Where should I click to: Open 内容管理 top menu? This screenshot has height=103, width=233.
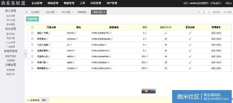tap(96, 3)
